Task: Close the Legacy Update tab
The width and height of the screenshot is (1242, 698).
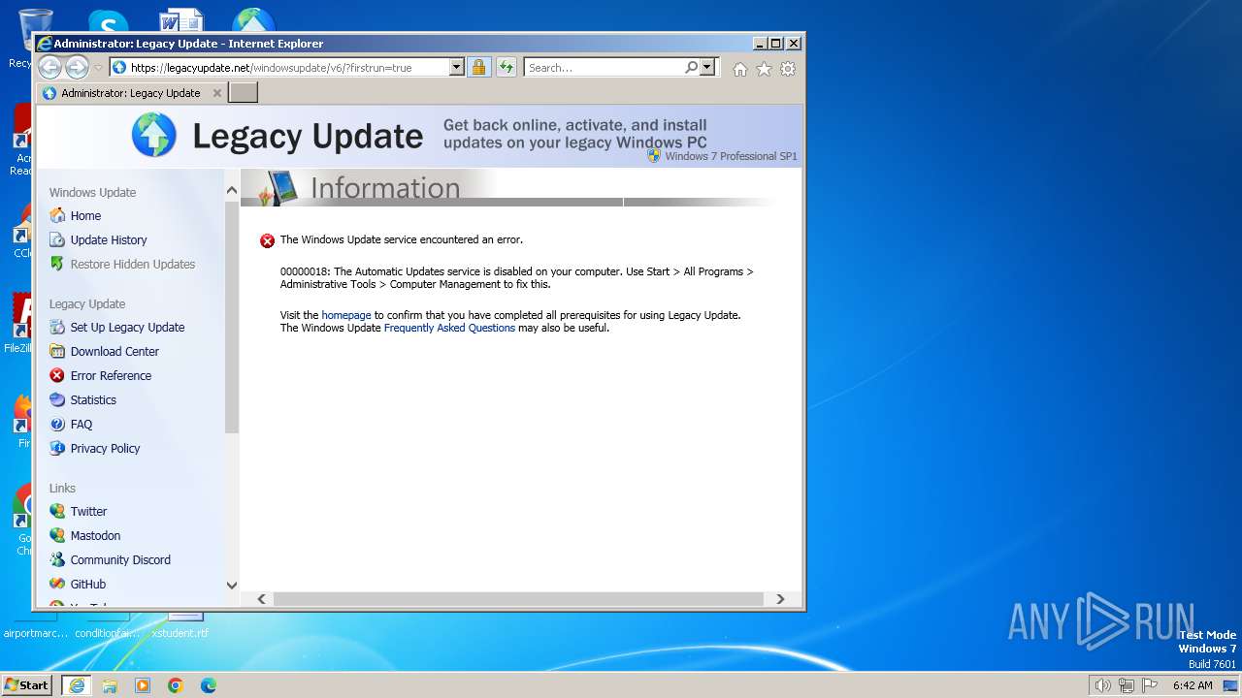Action: 217,93
